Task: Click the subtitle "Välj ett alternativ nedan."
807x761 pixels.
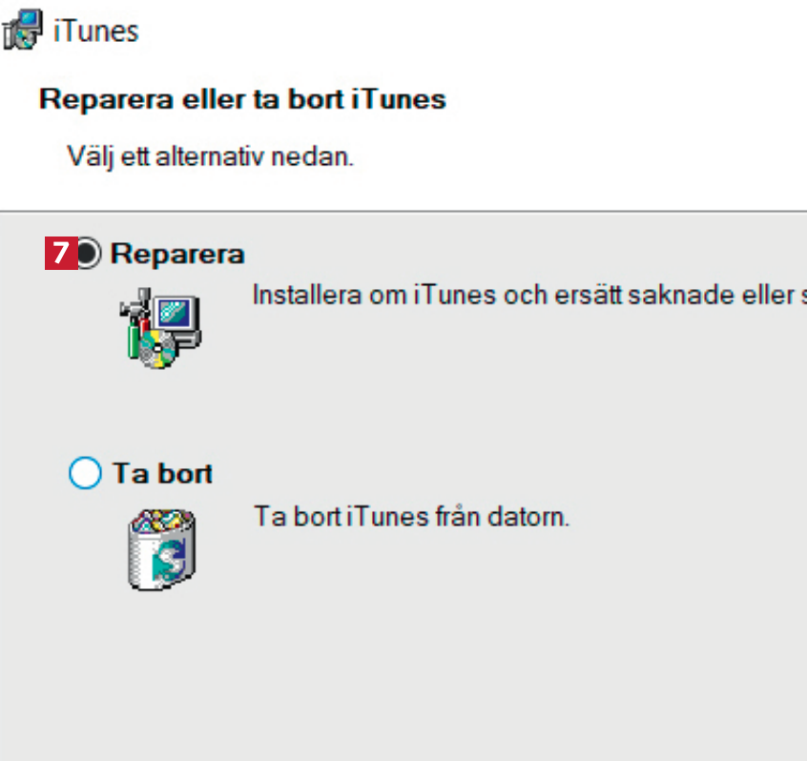Action: [x=210, y=155]
